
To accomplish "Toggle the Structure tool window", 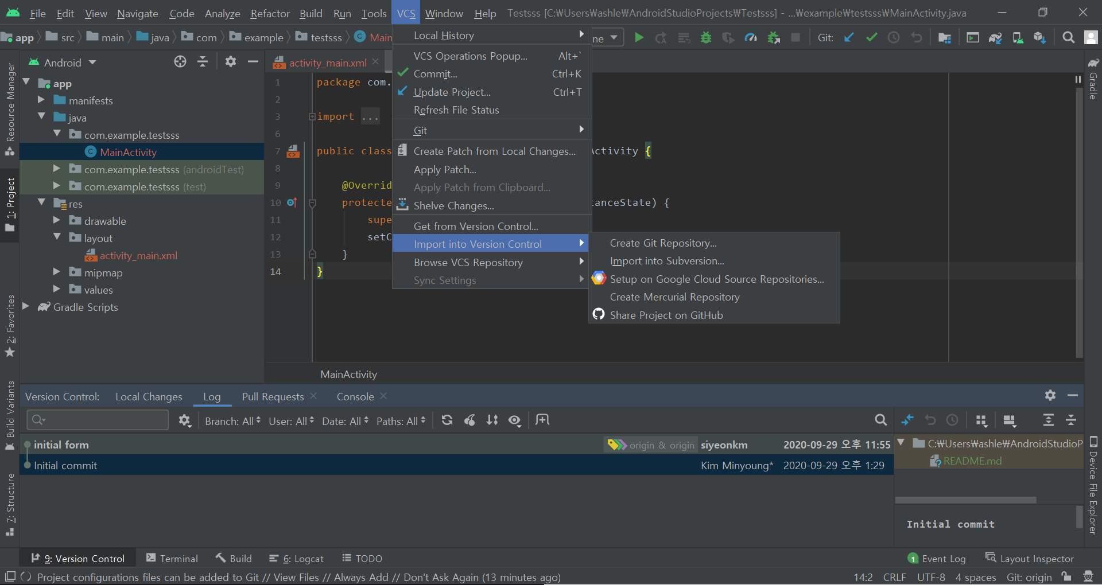I will 10,505.
